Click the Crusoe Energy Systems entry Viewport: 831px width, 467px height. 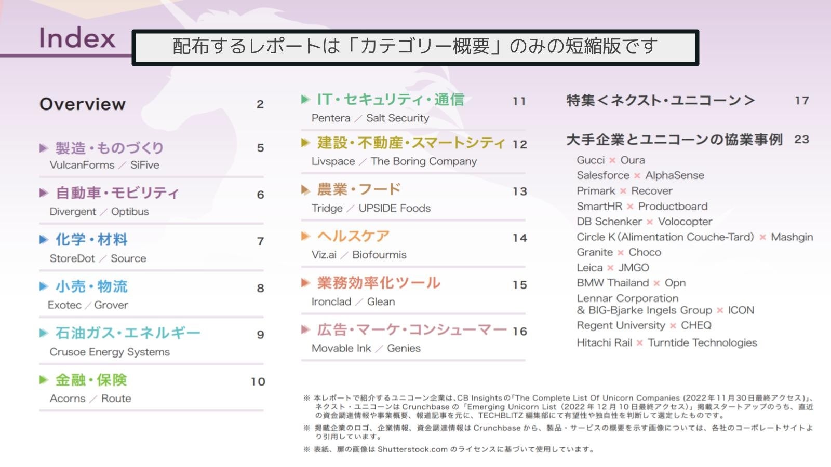(110, 352)
